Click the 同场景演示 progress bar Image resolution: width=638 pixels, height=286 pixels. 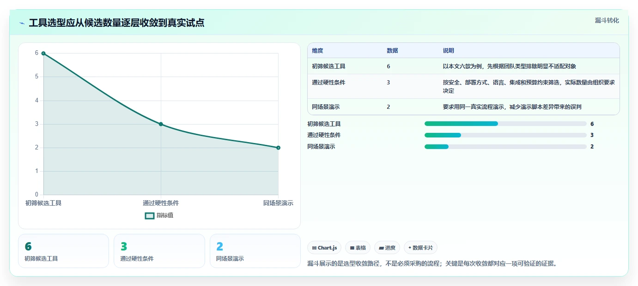(505, 147)
